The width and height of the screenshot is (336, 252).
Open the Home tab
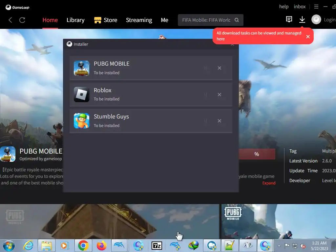tap(50, 20)
